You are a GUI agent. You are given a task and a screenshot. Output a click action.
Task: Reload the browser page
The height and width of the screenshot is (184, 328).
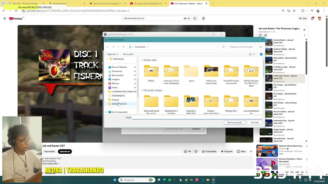click(x=16, y=11)
